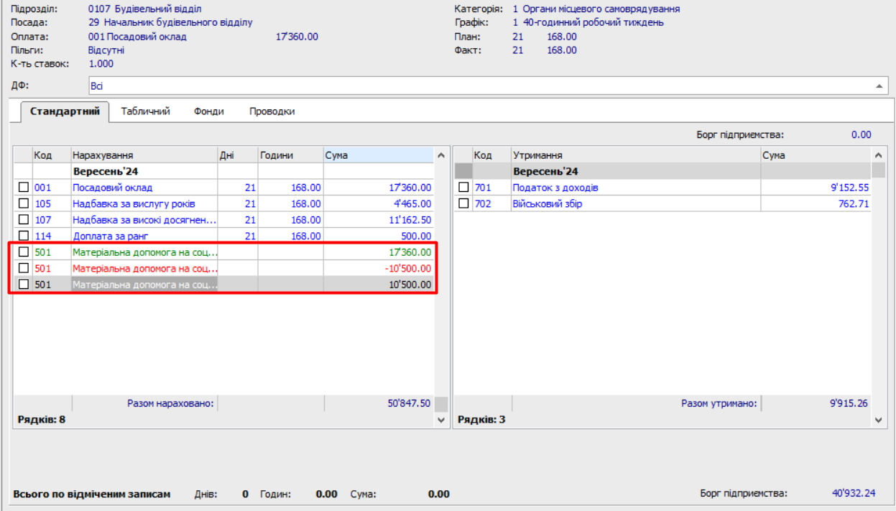The height and width of the screenshot is (511, 896).
Task: Click the down arrow of accruals table scrollbar
Action: pos(441,420)
